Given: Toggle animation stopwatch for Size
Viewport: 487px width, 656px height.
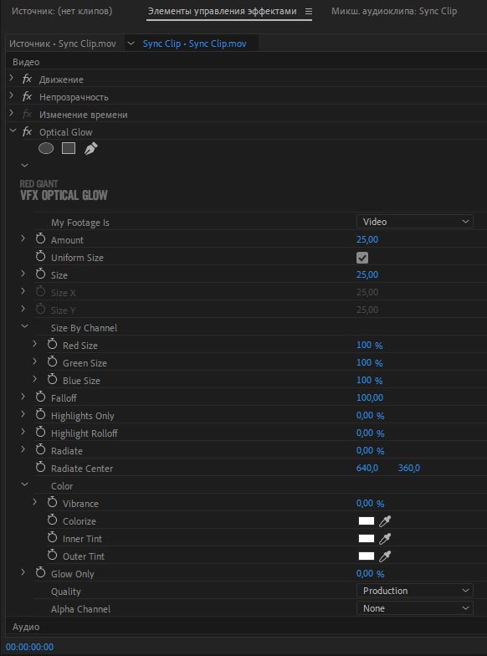Looking at the screenshot, I should (40, 274).
